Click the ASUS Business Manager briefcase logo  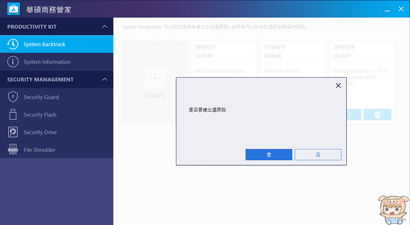point(13,9)
